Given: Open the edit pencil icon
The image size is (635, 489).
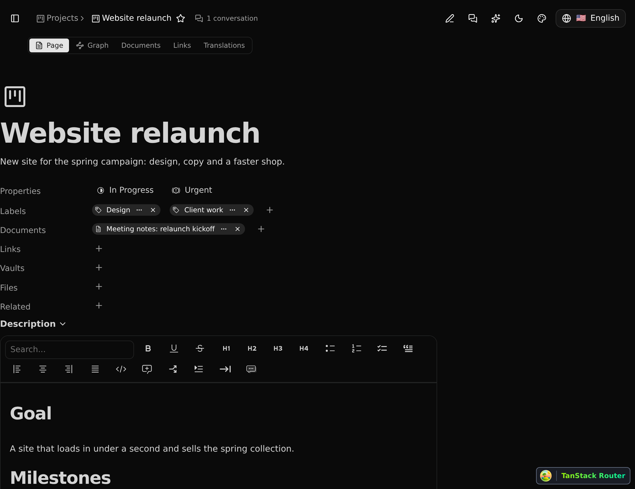Looking at the screenshot, I should point(450,18).
